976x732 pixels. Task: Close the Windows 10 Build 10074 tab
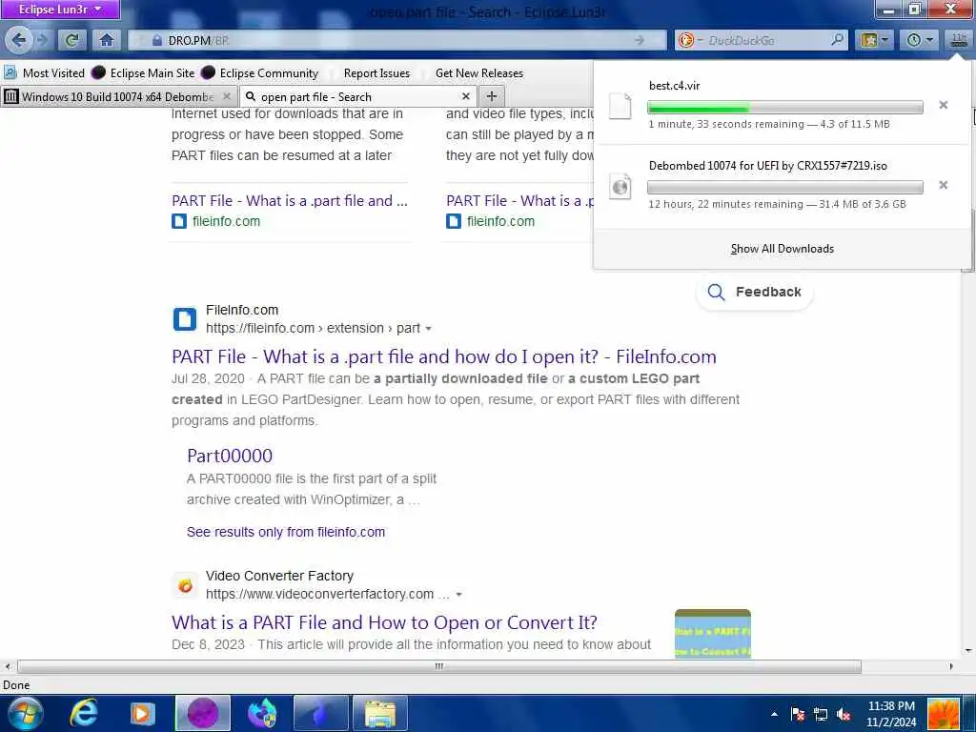pyautogui.click(x=227, y=96)
